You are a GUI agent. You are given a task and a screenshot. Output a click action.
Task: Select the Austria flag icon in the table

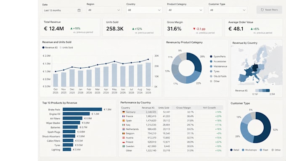[x=124, y=137]
